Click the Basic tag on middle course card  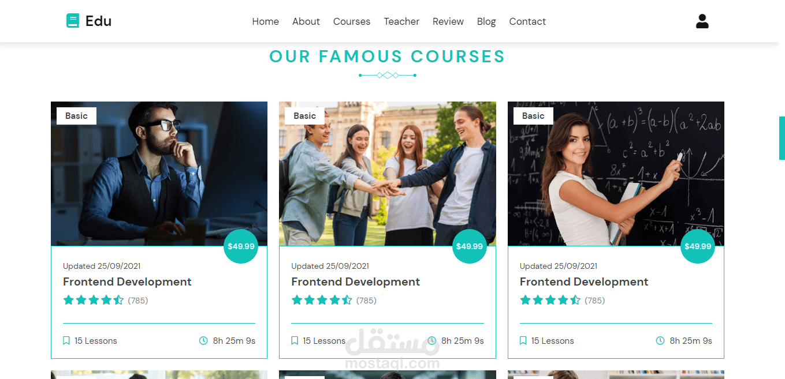click(304, 116)
